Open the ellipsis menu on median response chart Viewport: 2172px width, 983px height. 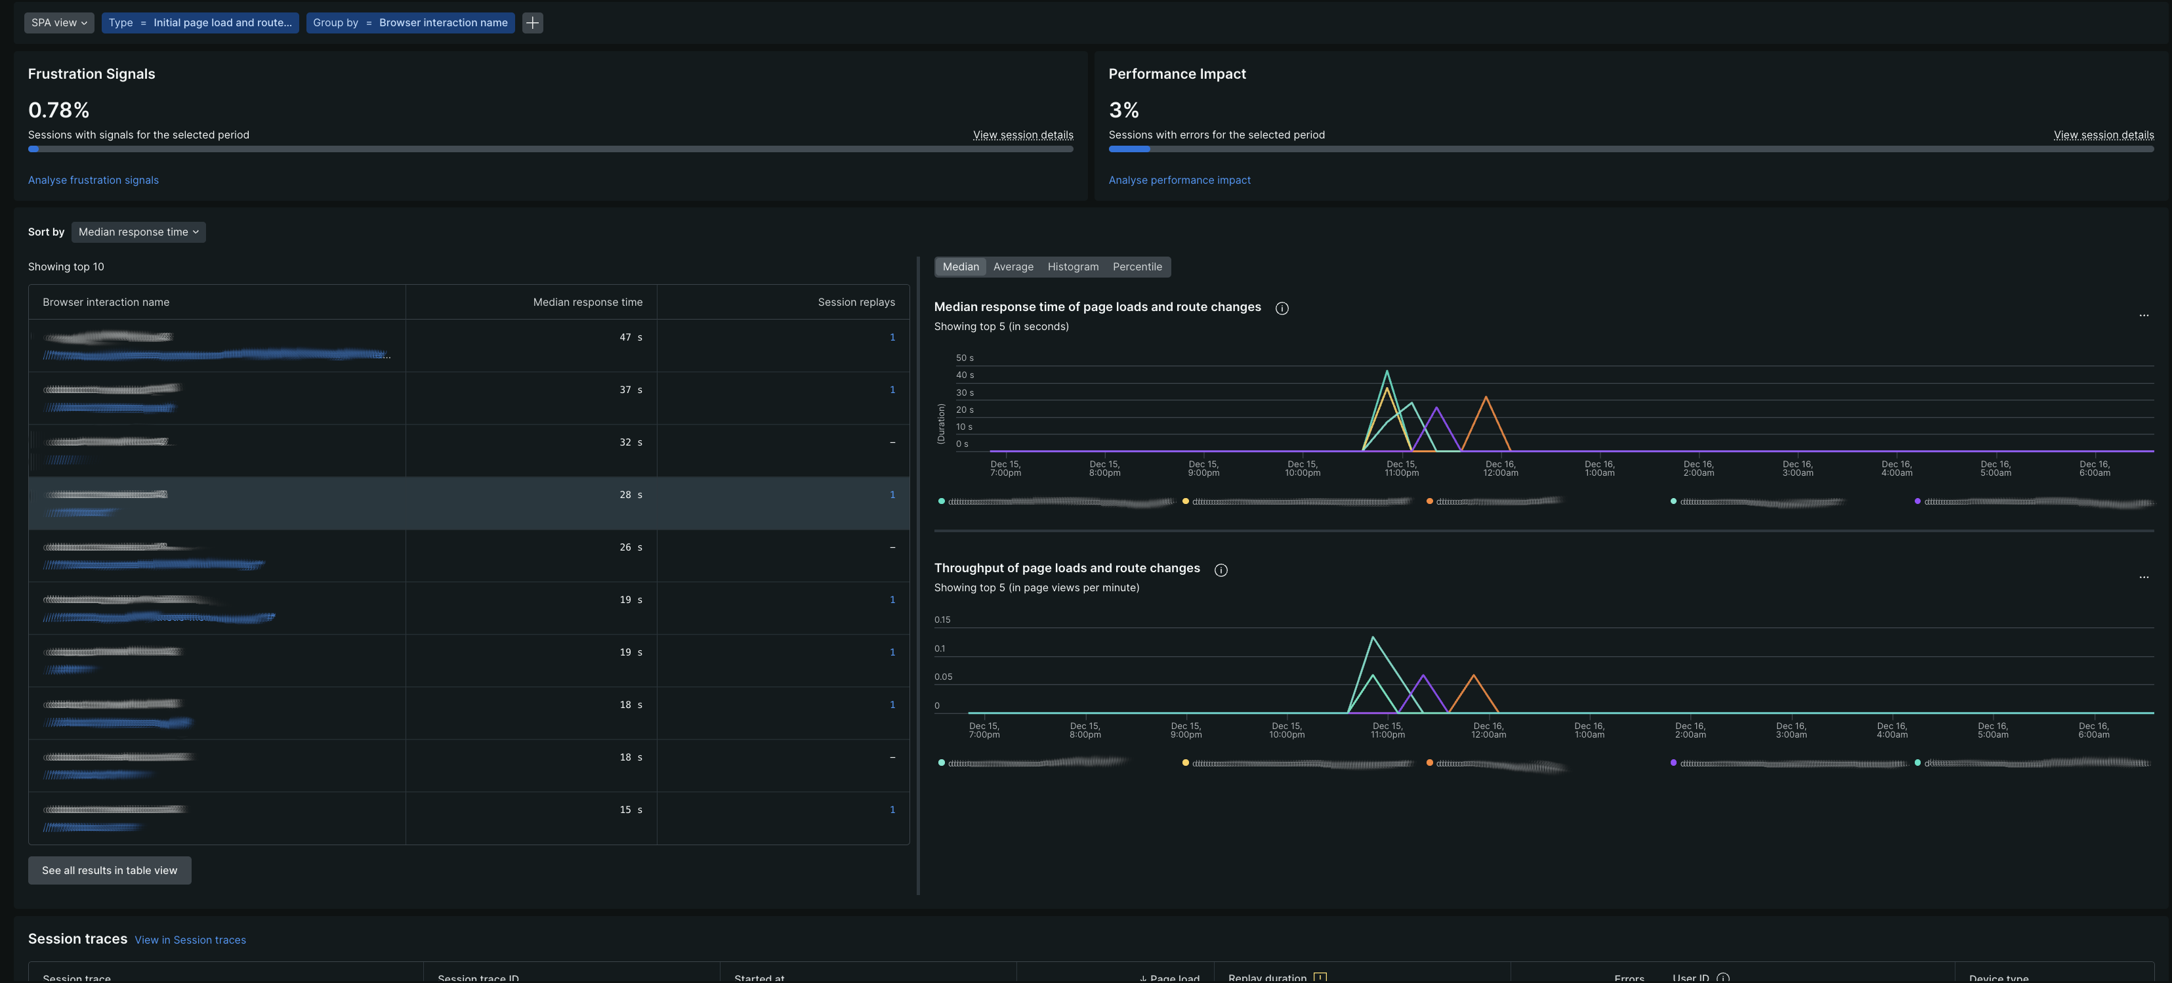click(x=2144, y=314)
